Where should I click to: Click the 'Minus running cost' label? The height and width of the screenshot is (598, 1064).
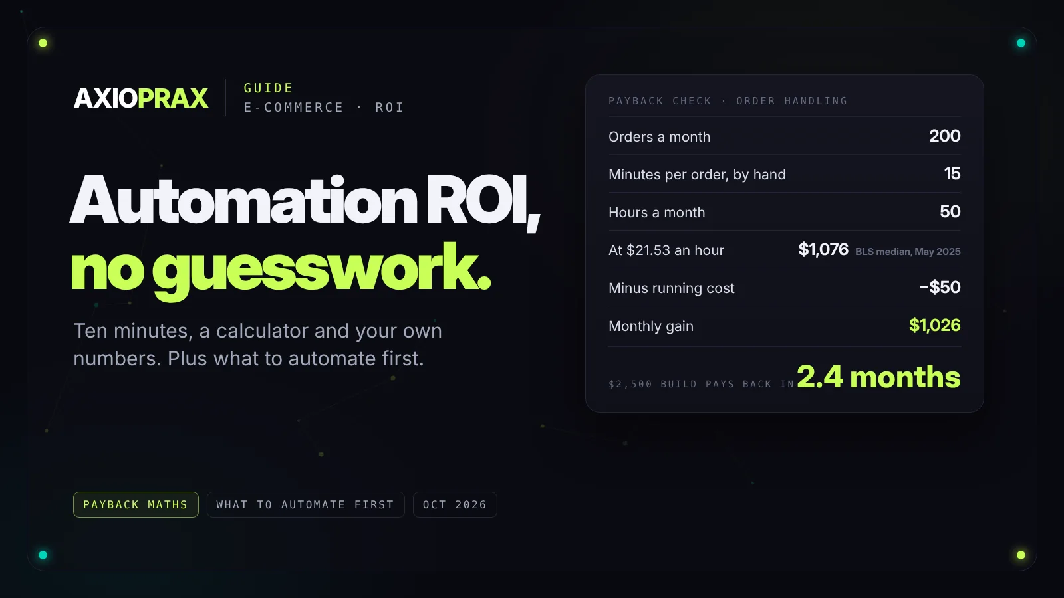(672, 288)
